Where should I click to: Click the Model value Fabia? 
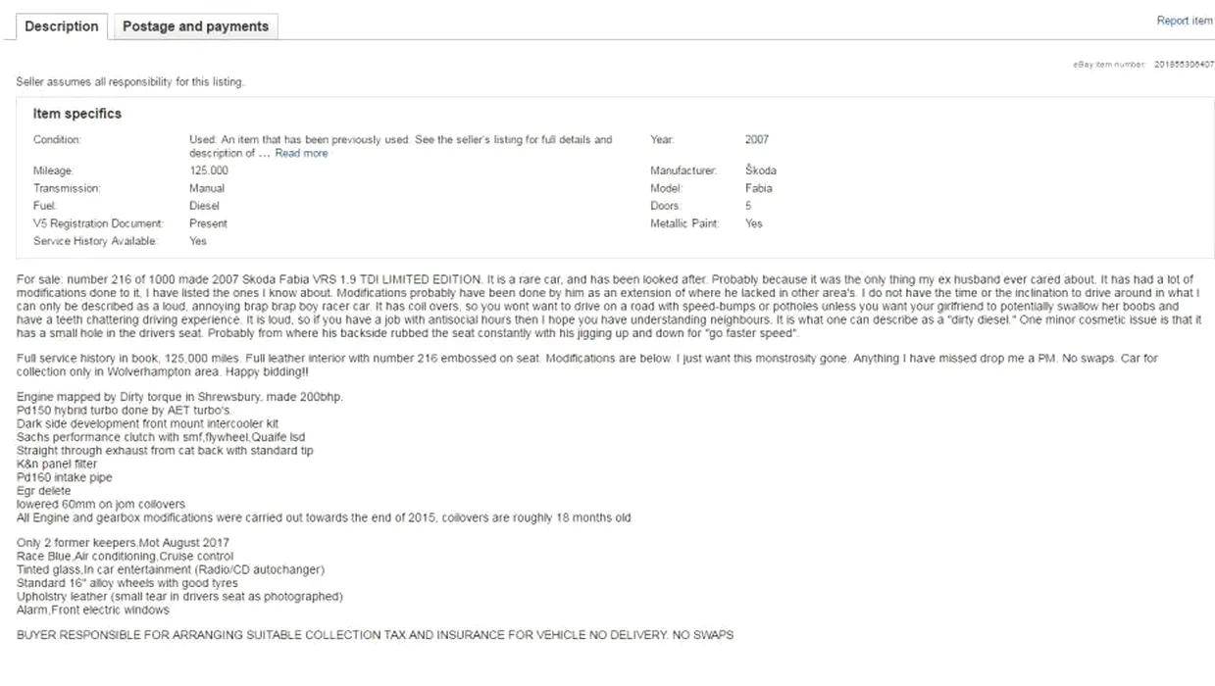[758, 188]
